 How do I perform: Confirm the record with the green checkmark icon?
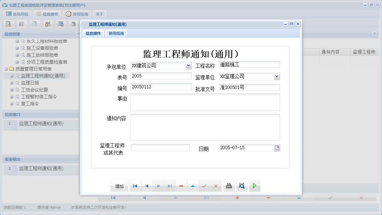204,186
